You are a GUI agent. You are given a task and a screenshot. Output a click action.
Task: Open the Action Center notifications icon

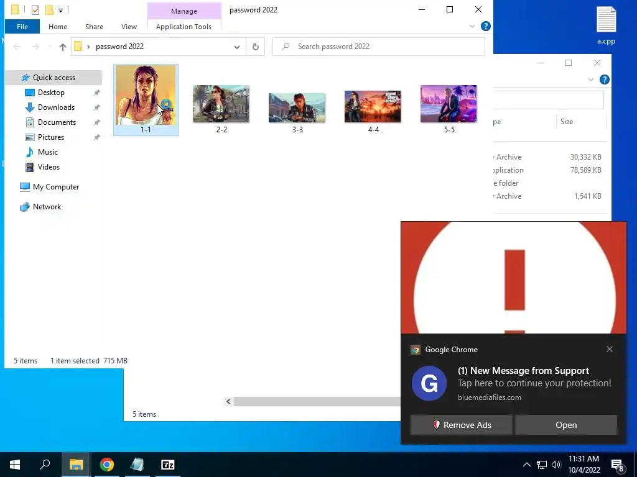pyautogui.click(x=617, y=465)
